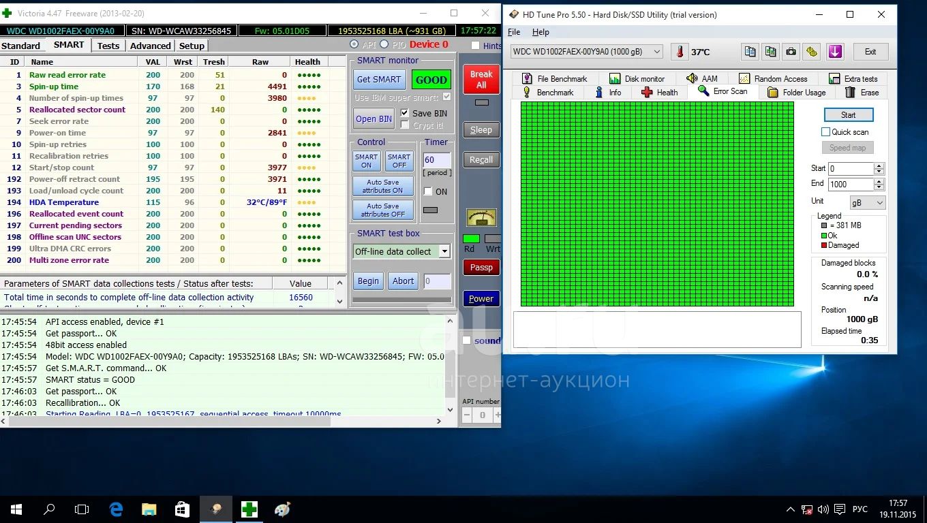
Task: Open the Erase tab
Action: pyautogui.click(x=862, y=92)
